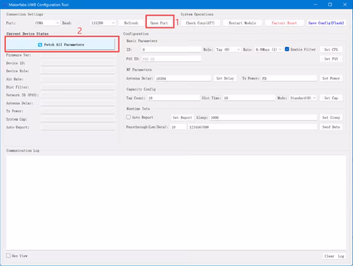
Task: Click the Set CFG button
Action: click(331, 50)
